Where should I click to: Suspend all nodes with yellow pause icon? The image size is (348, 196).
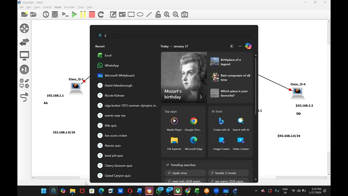point(83,15)
